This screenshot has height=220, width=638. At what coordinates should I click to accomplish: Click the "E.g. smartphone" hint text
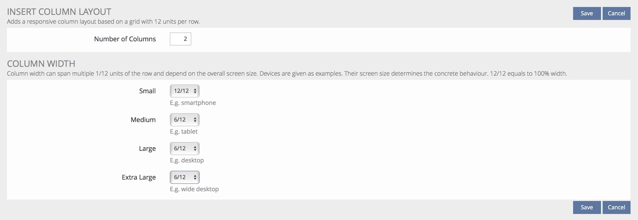pos(193,103)
